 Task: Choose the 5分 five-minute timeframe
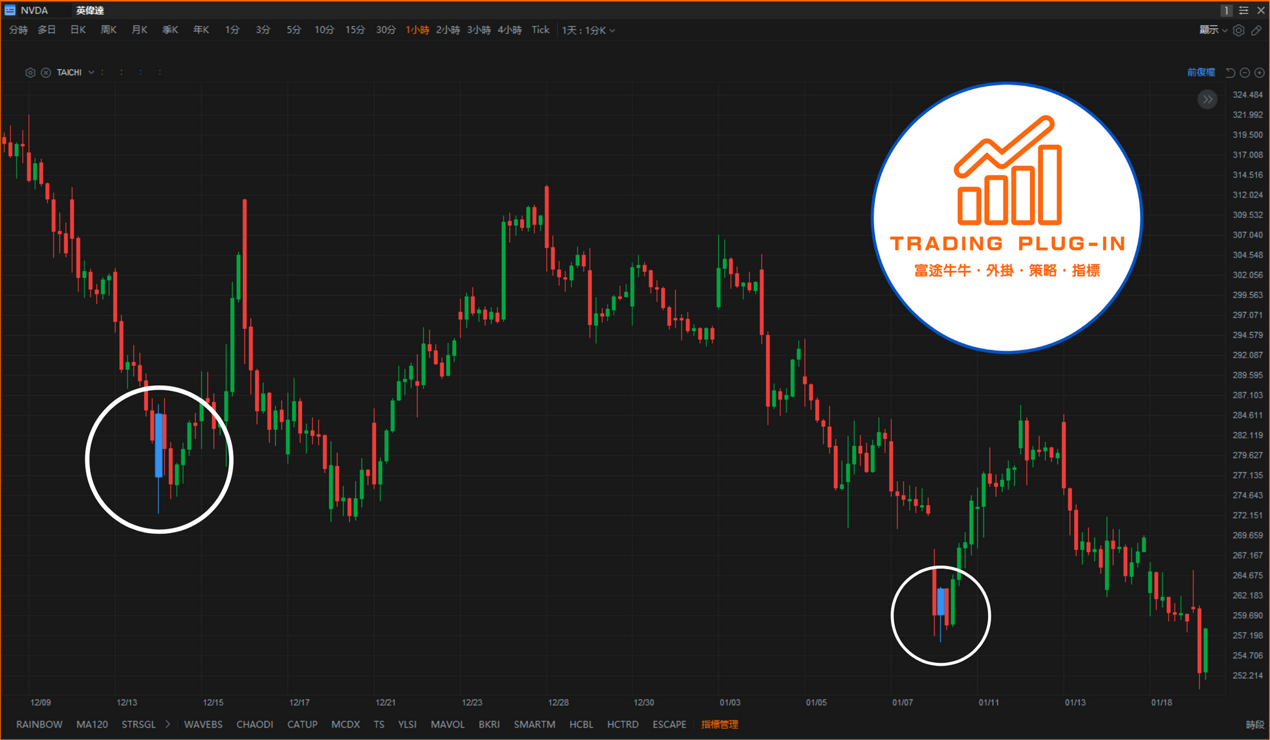click(x=294, y=30)
